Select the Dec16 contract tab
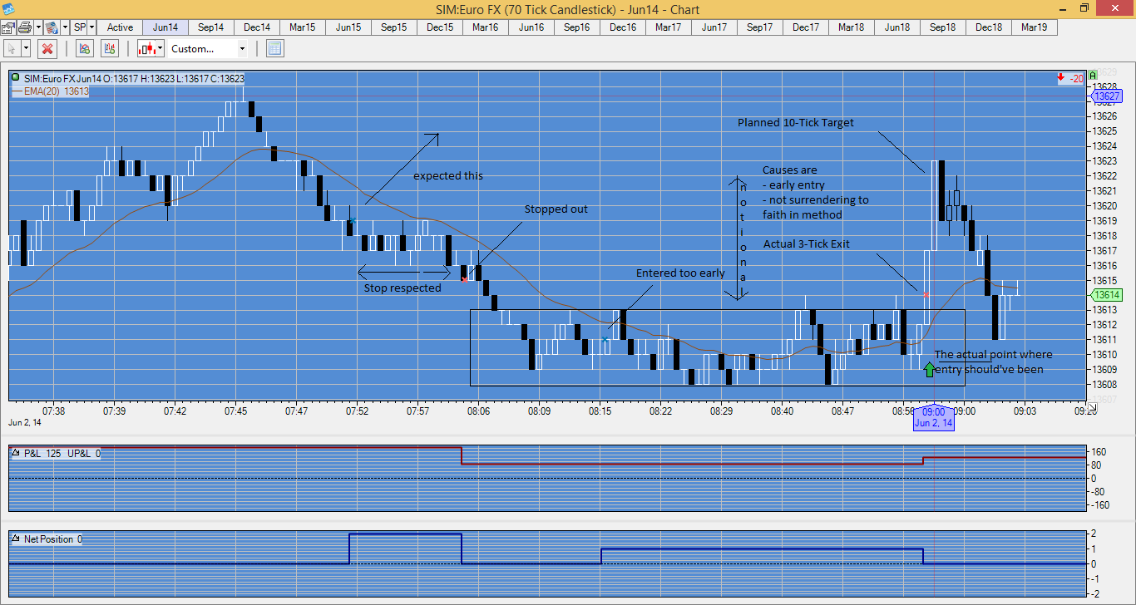This screenshot has width=1136, height=605. pyautogui.click(x=623, y=27)
